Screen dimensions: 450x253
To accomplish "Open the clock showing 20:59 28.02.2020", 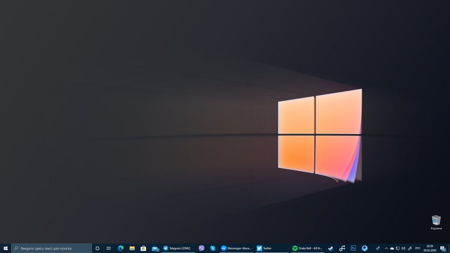I will (x=430, y=248).
